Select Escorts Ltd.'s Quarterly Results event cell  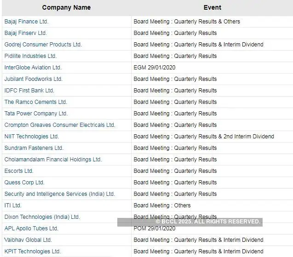pos(212,171)
